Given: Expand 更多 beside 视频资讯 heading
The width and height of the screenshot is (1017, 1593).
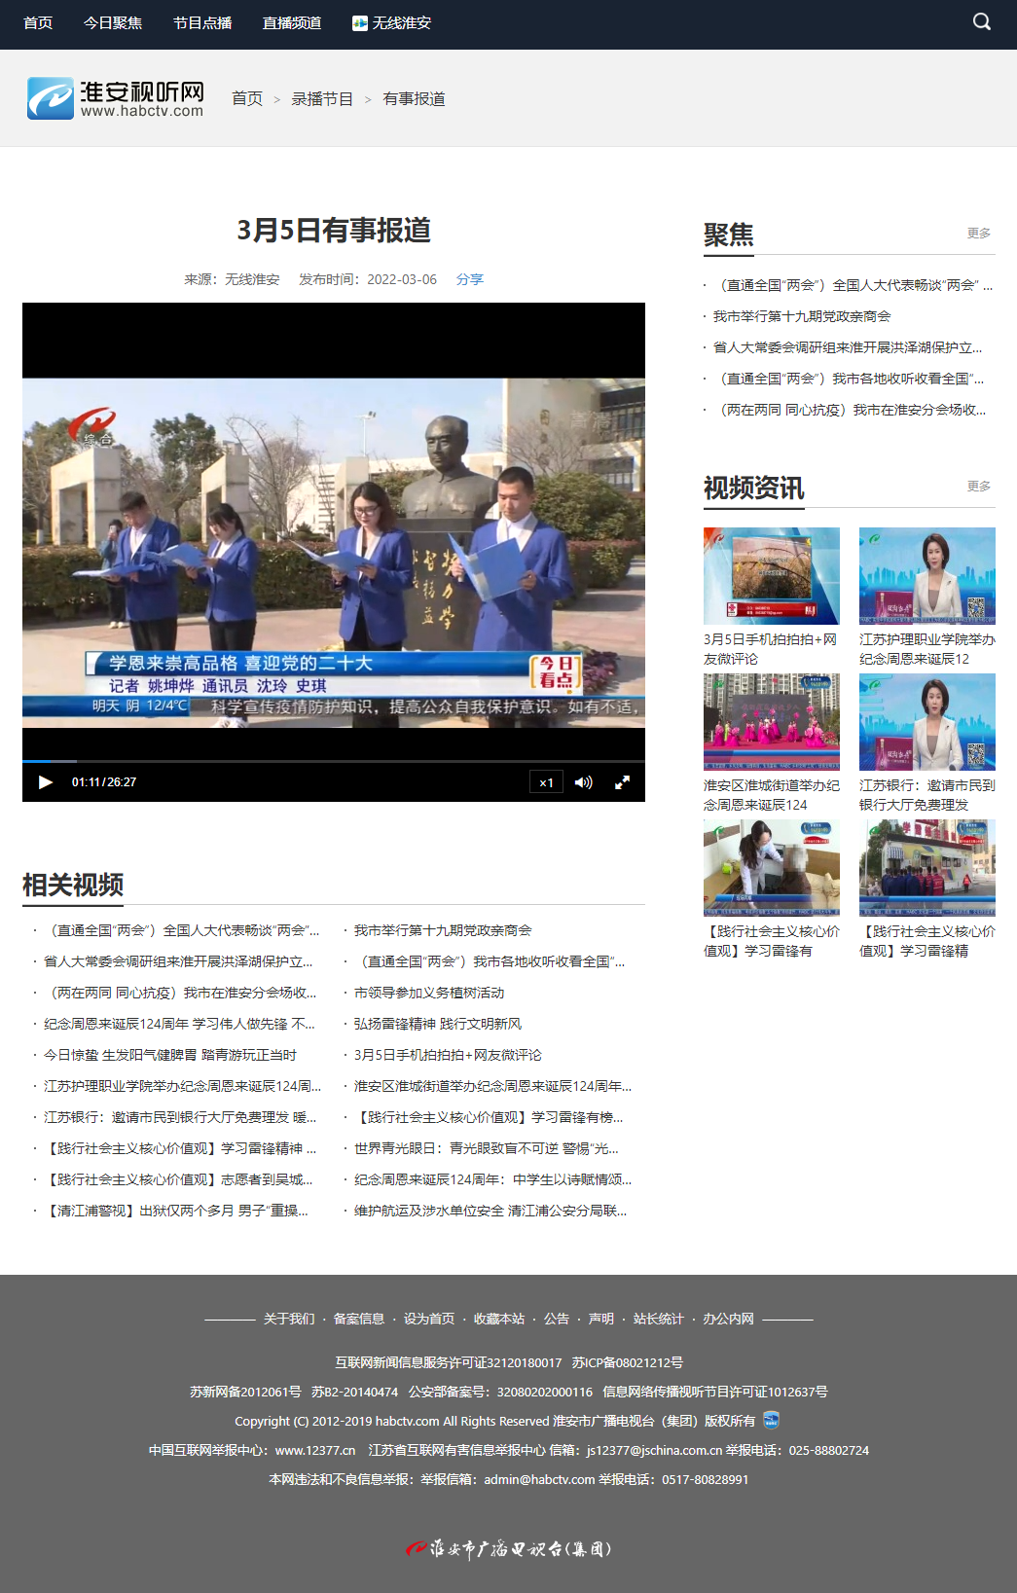Looking at the screenshot, I should click(978, 487).
